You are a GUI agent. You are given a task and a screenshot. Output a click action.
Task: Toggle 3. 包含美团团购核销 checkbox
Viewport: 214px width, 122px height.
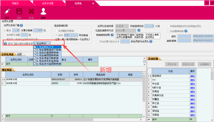(35, 56)
